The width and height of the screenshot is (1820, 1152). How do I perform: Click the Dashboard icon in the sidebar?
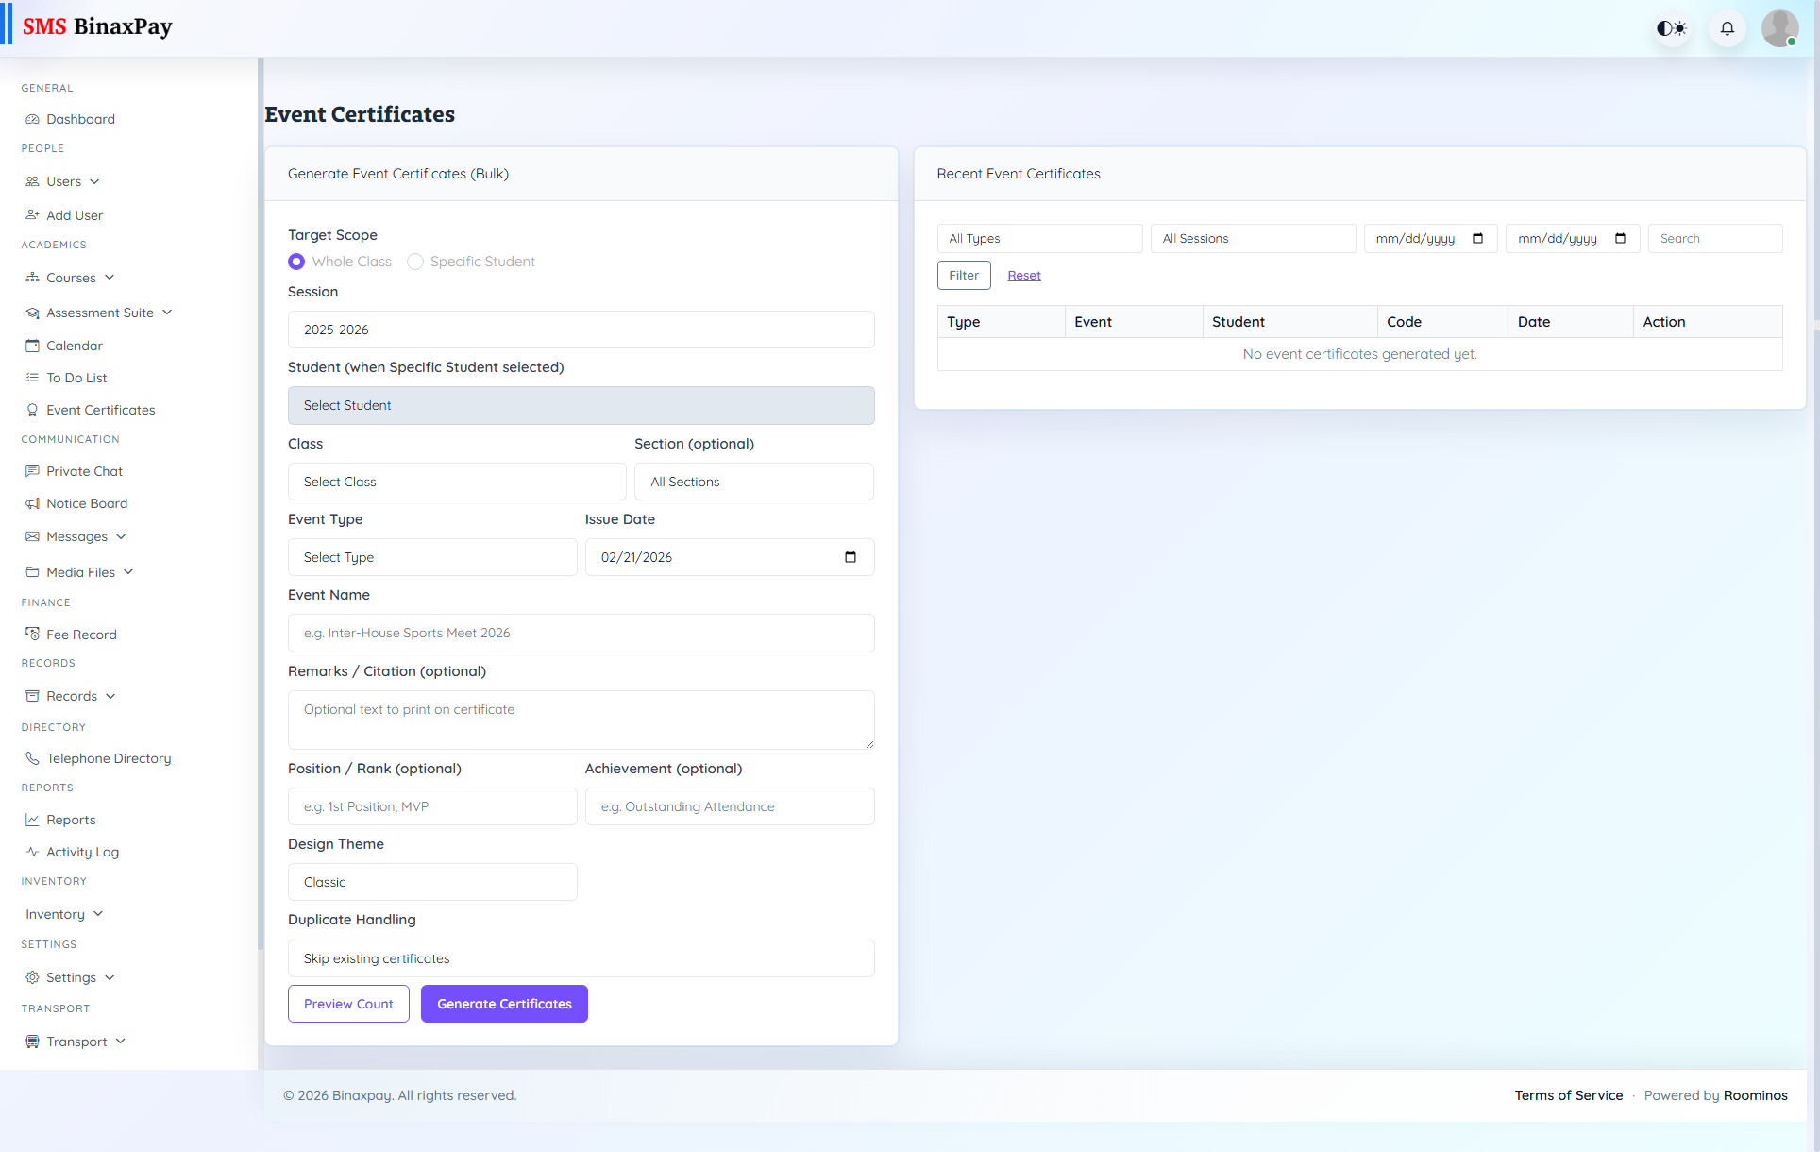(x=32, y=119)
